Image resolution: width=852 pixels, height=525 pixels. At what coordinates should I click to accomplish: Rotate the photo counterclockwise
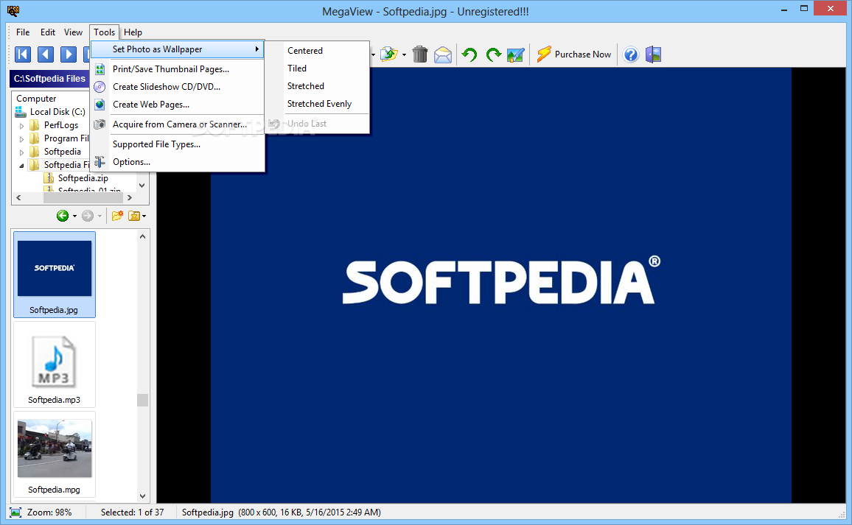tap(469, 54)
